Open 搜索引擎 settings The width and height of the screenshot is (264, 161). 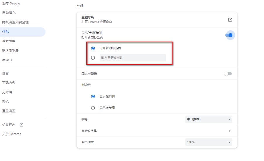point(9,41)
